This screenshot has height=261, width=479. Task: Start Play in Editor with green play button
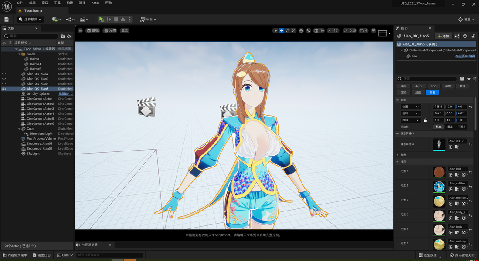[x=102, y=19]
